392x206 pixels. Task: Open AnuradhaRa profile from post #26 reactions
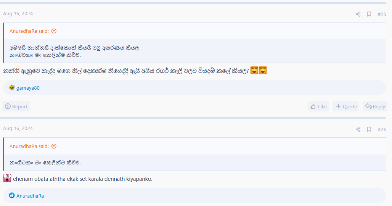tap(30, 196)
